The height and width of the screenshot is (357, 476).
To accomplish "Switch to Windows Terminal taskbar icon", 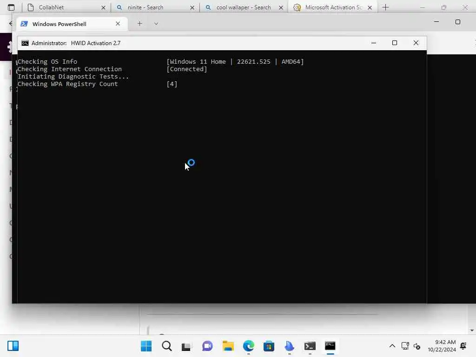I will coord(310,346).
